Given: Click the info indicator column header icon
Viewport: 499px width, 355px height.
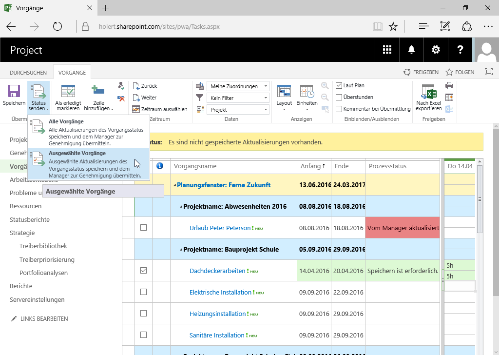Looking at the screenshot, I should click(160, 166).
